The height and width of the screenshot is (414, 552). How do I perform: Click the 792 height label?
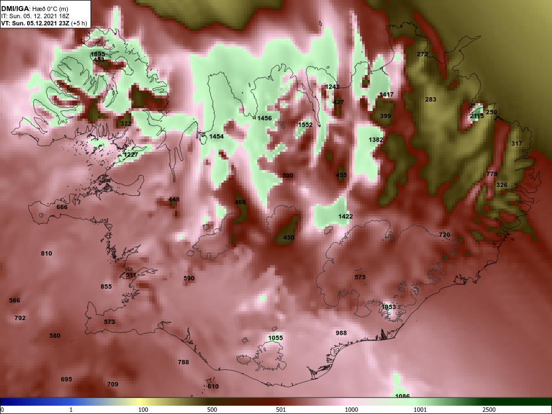tap(20, 318)
